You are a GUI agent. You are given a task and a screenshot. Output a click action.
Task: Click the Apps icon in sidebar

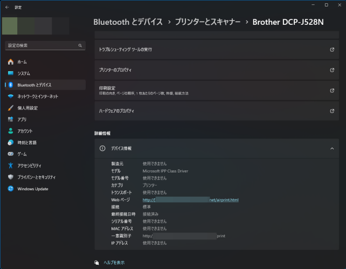click(x=11, y=119)
